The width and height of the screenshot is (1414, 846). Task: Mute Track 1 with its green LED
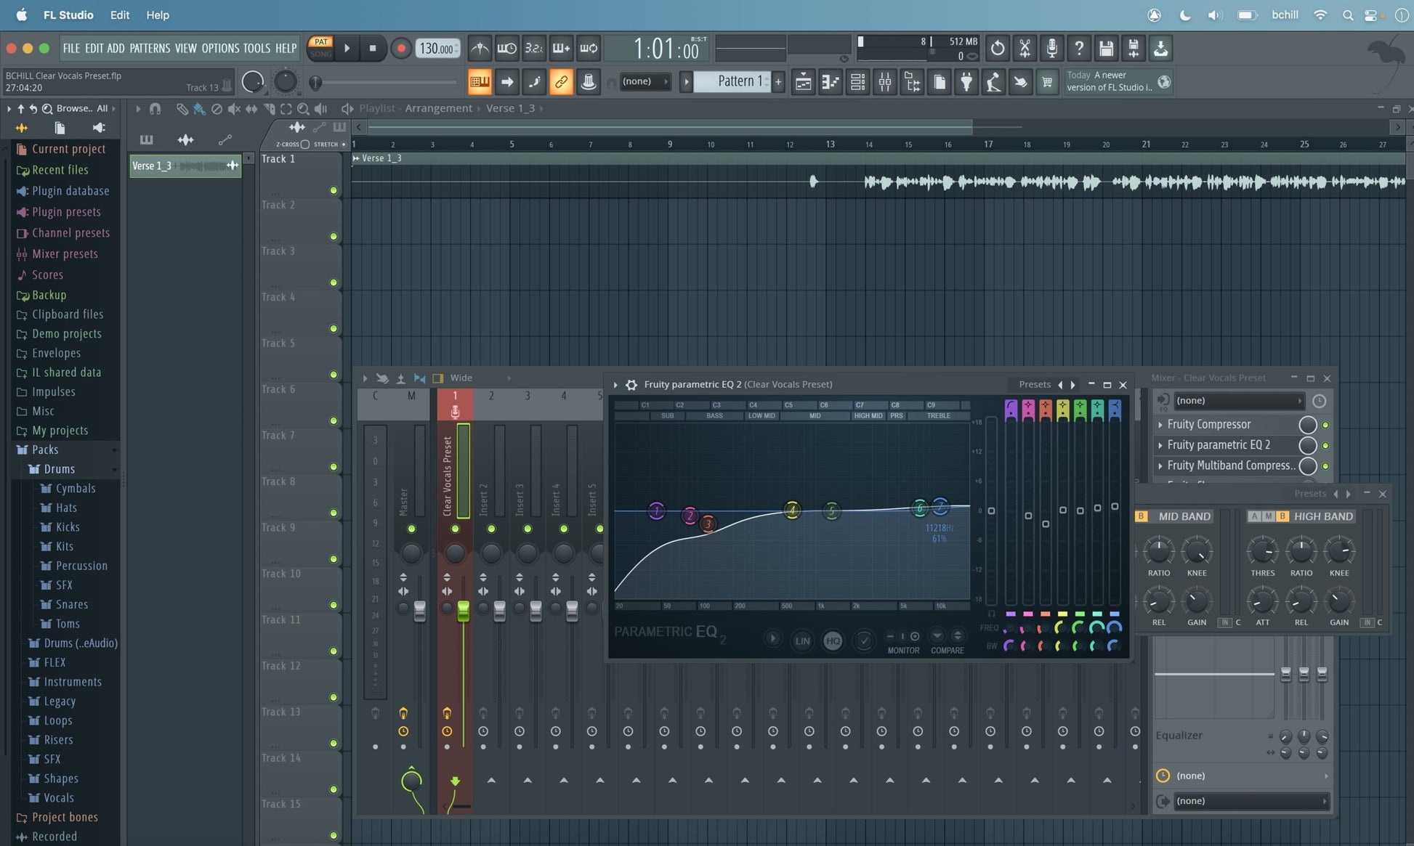(x=334, y=190)
